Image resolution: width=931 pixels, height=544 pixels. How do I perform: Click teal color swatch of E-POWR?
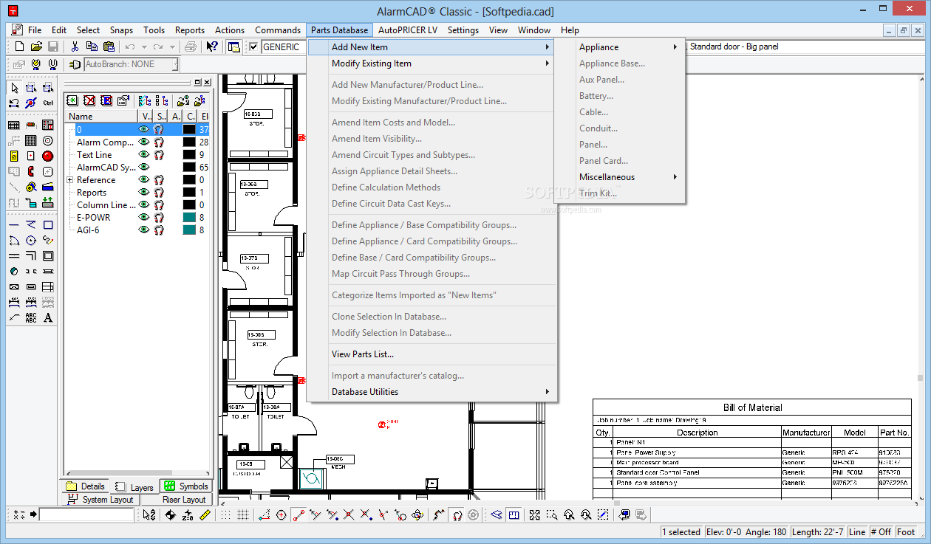point(189,217)
